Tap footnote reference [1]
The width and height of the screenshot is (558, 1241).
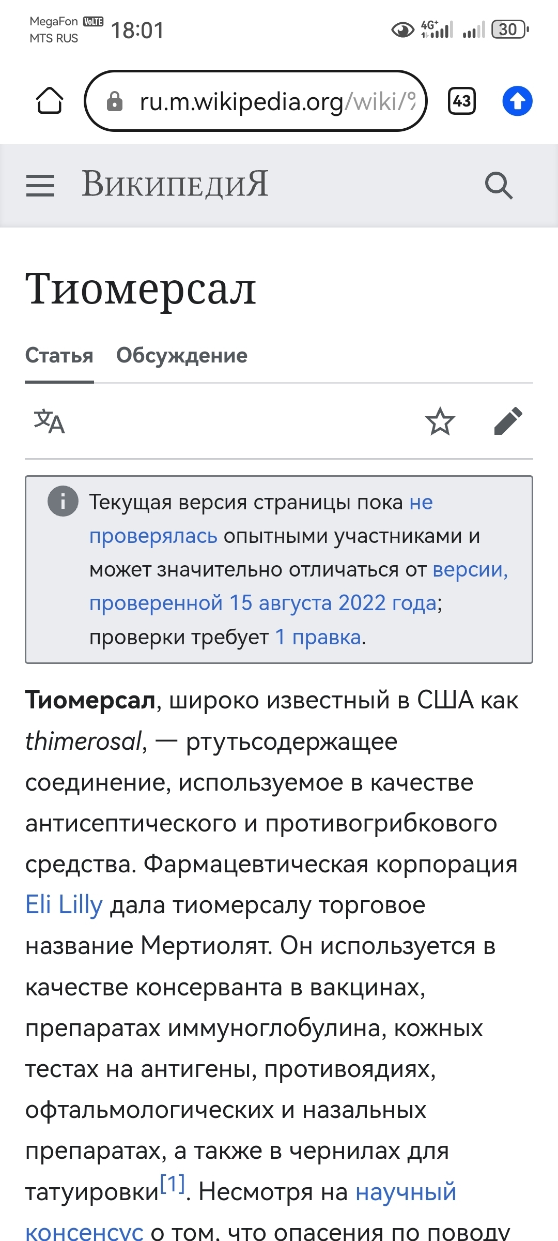point(173,1184)
